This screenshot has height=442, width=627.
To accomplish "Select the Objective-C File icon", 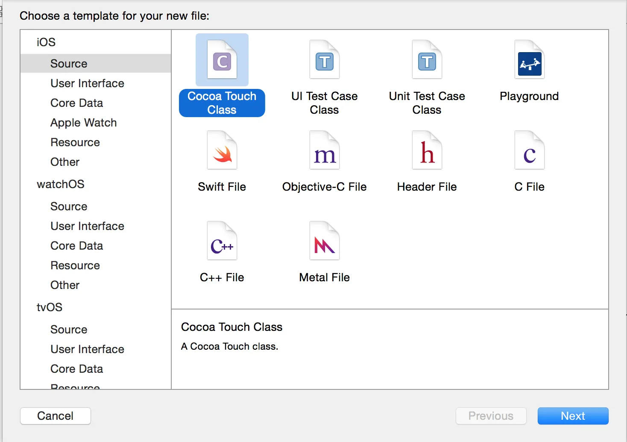I will pos(325,150).
